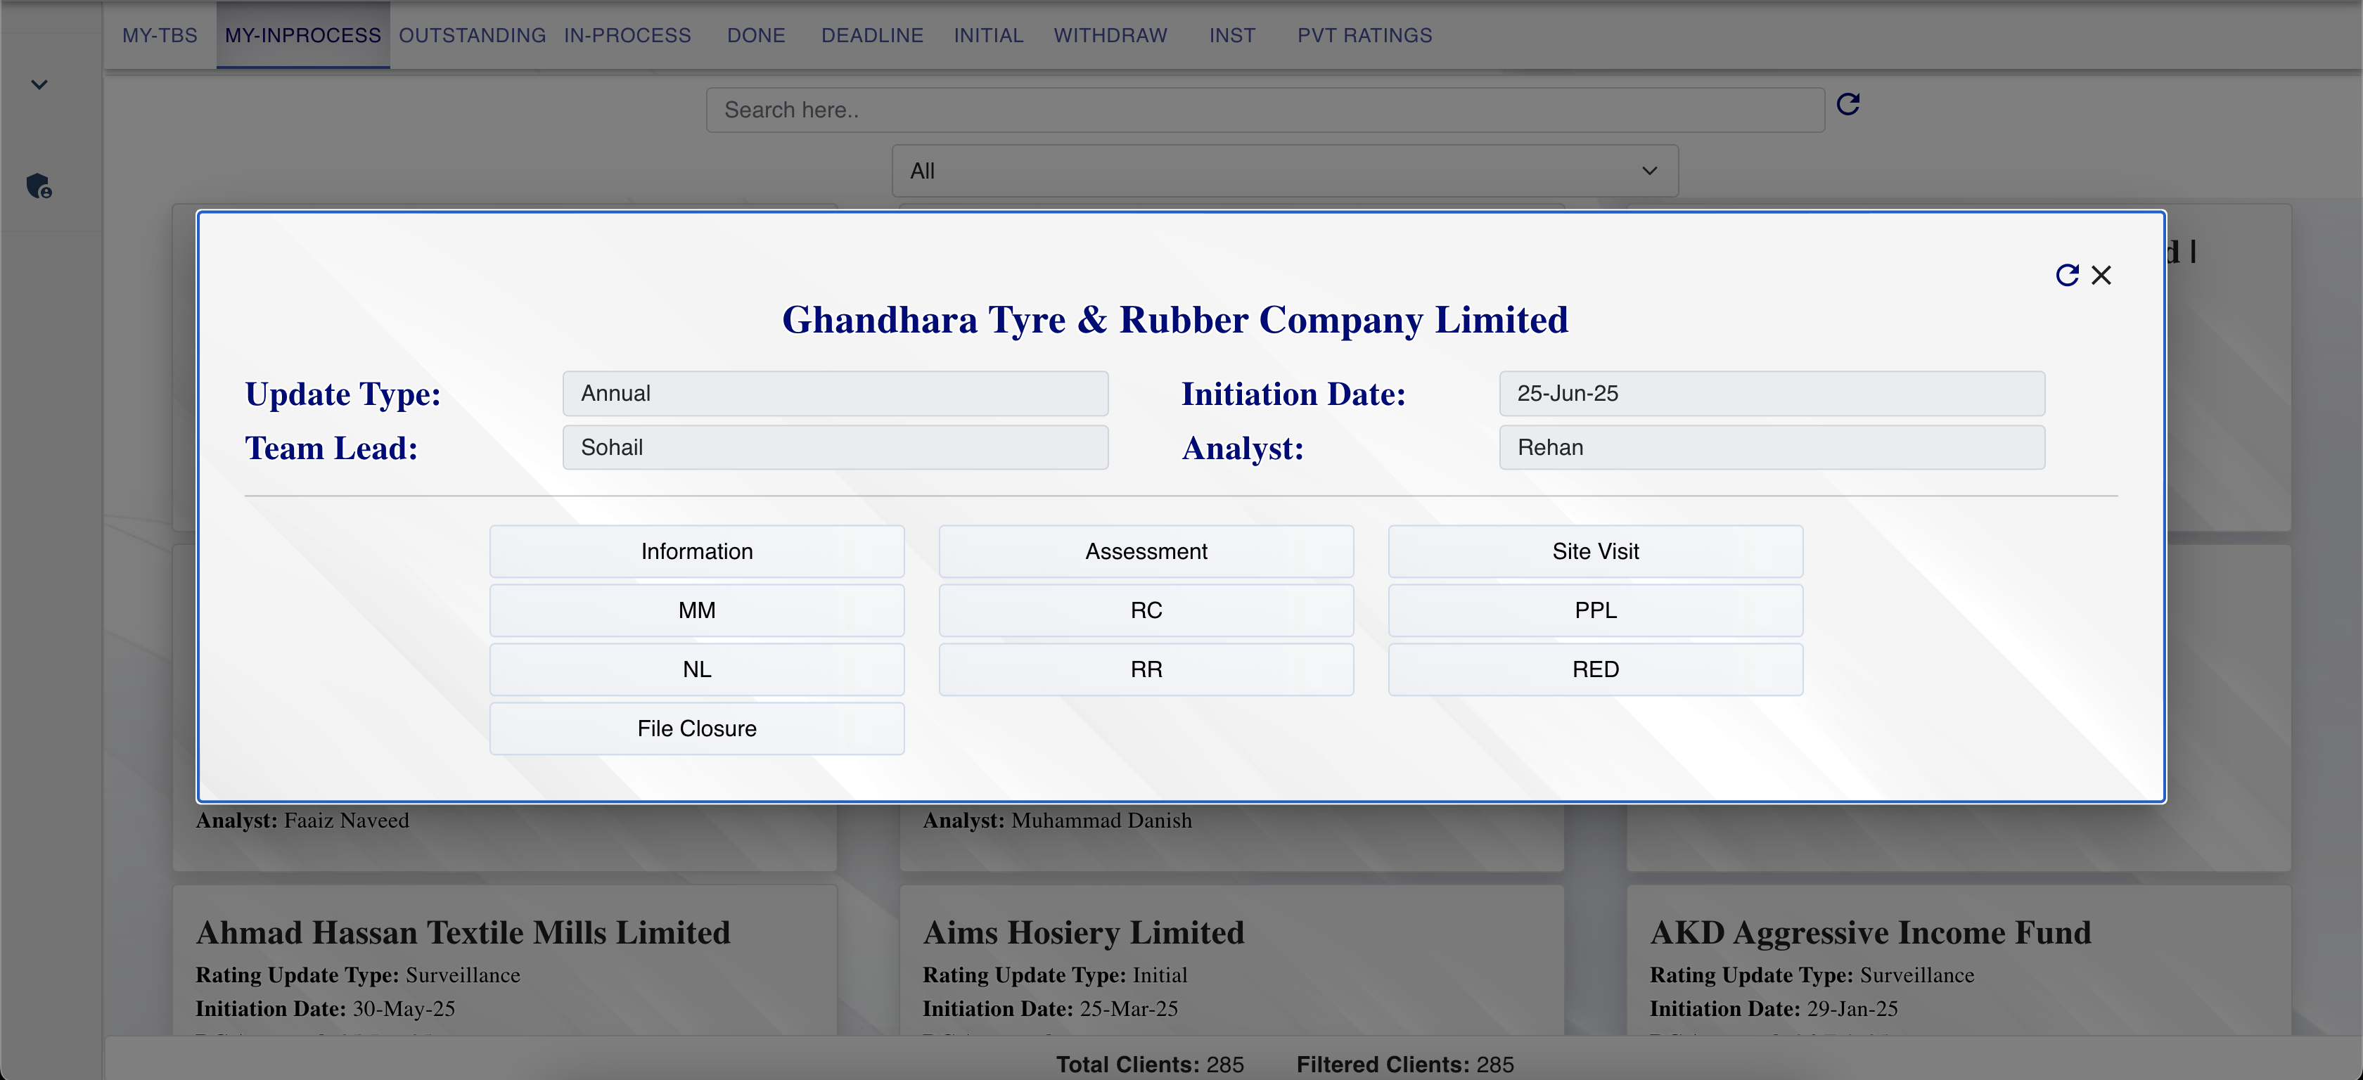Click the Ghandhara Tyre & Rubber Company Limited title
The width and height of the screenshot is (2363, 1080).
(1175, 320)
